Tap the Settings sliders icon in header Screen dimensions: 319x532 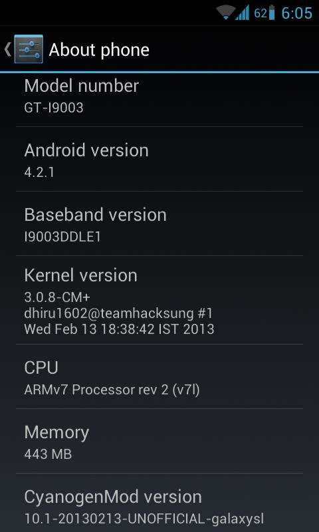[x=29, y=49]
